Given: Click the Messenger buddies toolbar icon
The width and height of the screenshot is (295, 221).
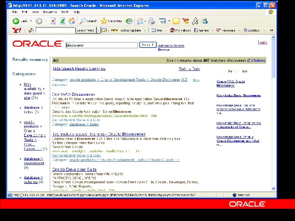Looking at the screenshot, I should (x=205, y=21).
